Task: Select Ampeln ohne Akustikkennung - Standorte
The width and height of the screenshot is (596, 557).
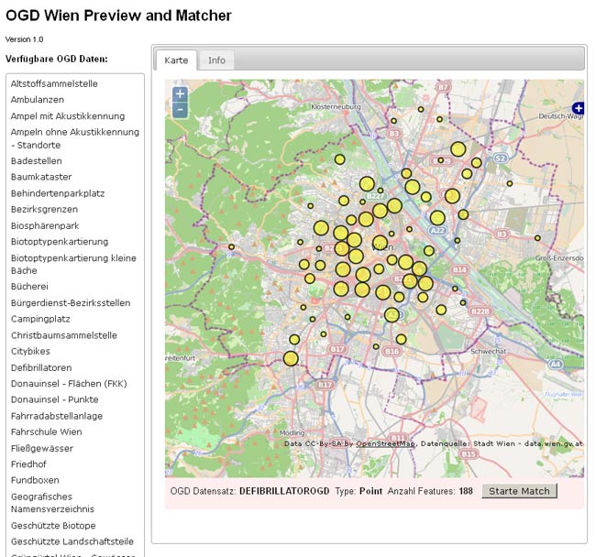Action: (x=75, y=138)
